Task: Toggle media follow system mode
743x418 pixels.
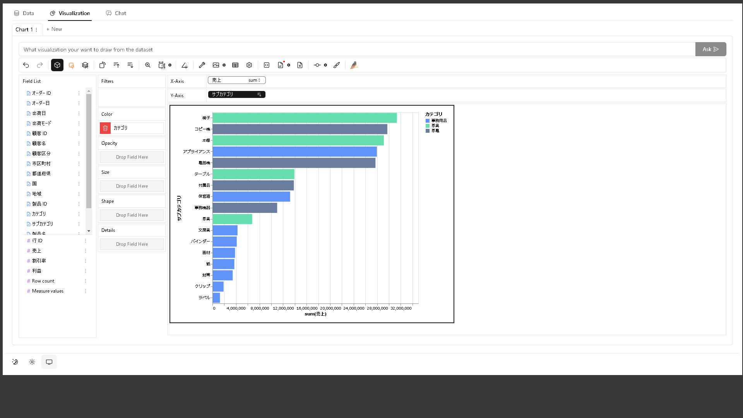Action: 49,362
